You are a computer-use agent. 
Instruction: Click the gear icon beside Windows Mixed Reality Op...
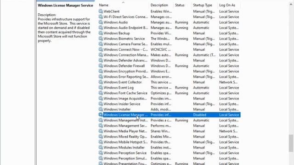click(101, 137)
